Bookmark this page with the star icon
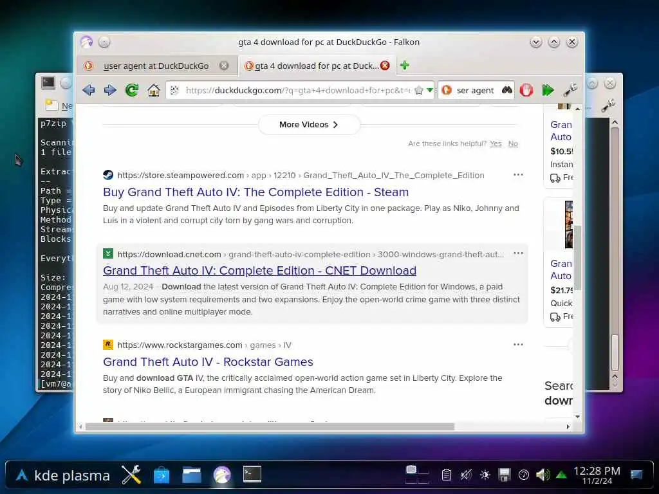 pyautogui.click(x=418, y=90)
